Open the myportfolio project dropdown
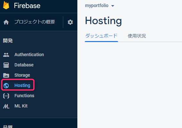Viewport: 182px width, 128px height. pos(100,5)
